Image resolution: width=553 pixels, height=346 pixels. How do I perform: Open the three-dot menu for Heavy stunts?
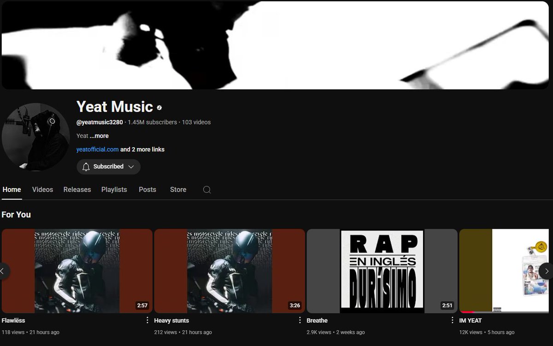click(x=300, y=320)
